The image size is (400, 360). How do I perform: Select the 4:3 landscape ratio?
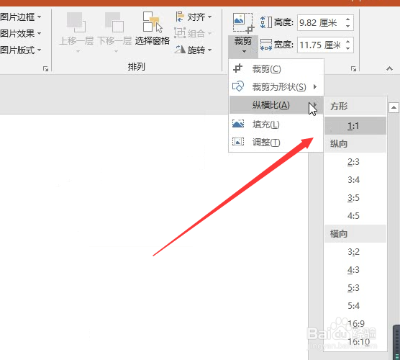(355, 269)
